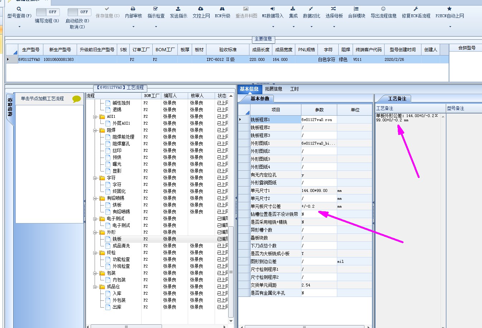The image size is (482, 328).
Task: Sort by 生产型号 column header
Action: pos(31,50)
